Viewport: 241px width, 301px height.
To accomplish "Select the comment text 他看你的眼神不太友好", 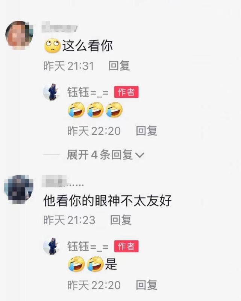I will (x=108, y=201).
